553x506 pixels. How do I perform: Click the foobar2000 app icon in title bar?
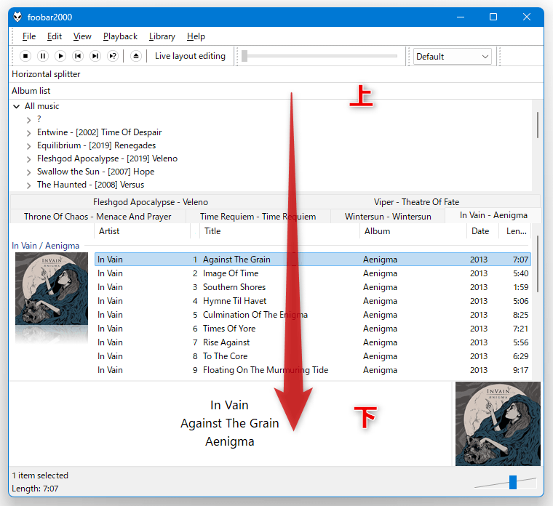point(17,17)
